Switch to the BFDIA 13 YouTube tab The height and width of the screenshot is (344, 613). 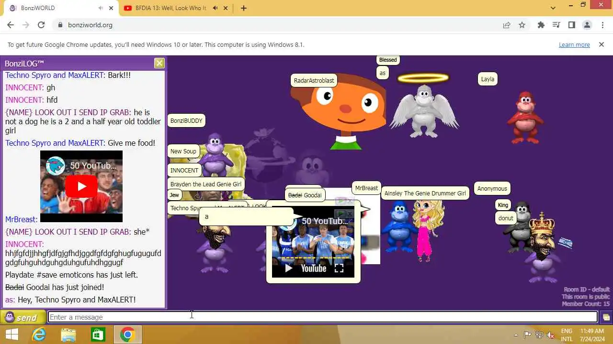170,8
